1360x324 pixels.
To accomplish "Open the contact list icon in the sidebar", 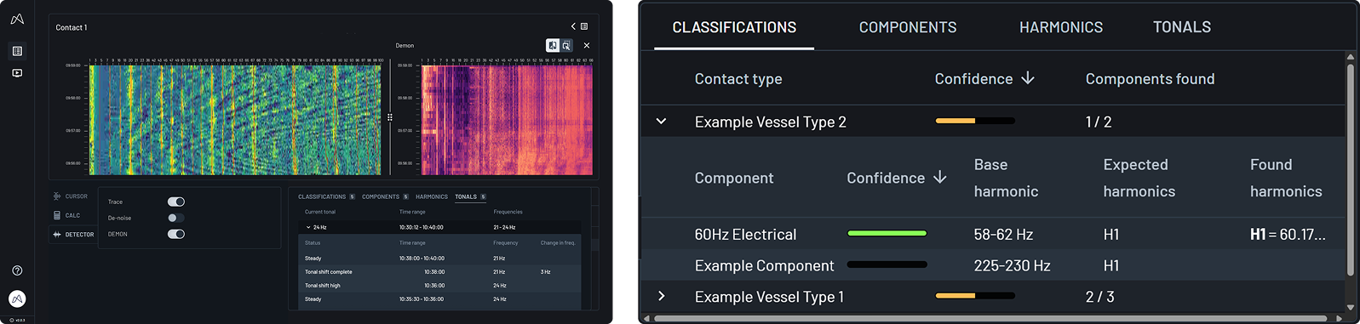I will click(17, 51).
